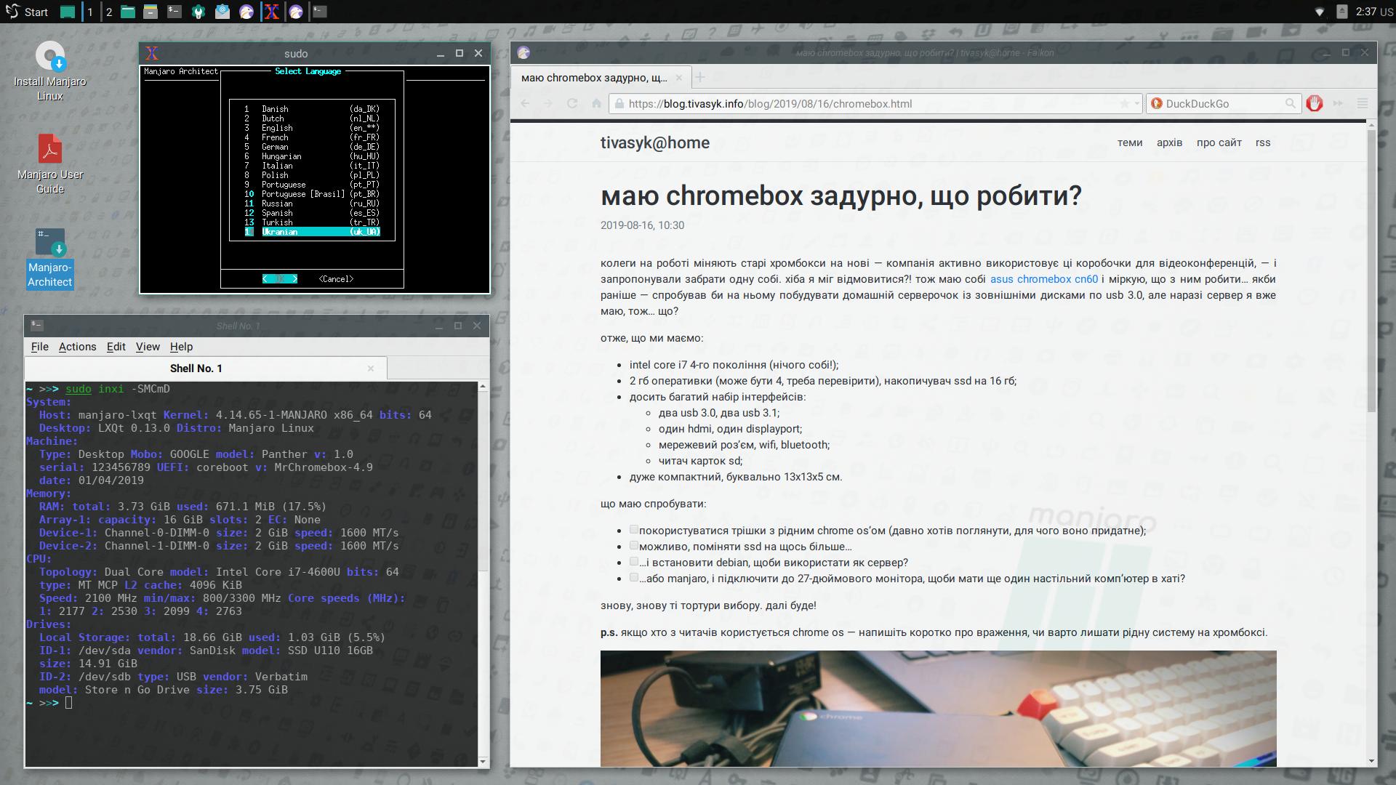The width and height of the screenshot is (1396, 785).
Task: Expand the toolbar overflow chevron in Falkon
Action: pyautogui.click(x=1338, y=103)
